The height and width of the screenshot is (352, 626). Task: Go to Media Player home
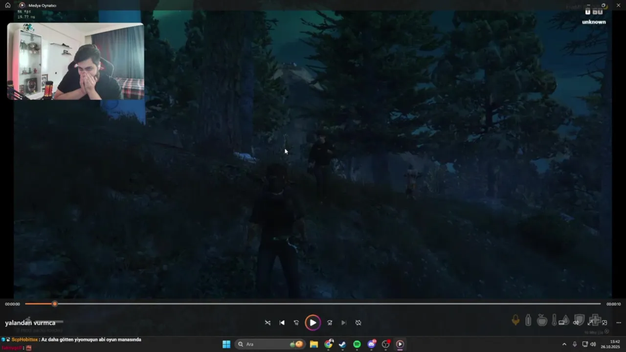click(7, 5)
